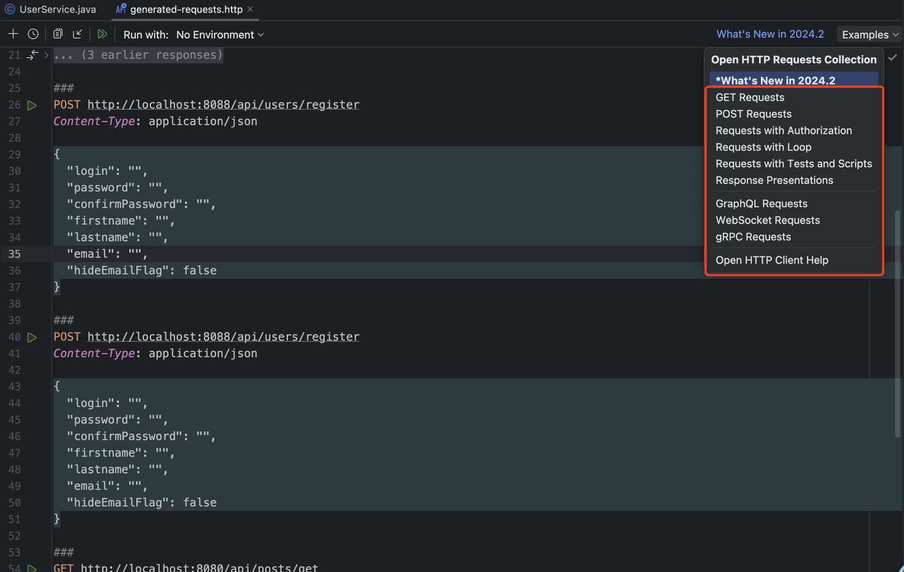
Task: Click the copy requests toolbar icon
Action: pyautogui.click(x=57, y=33)
